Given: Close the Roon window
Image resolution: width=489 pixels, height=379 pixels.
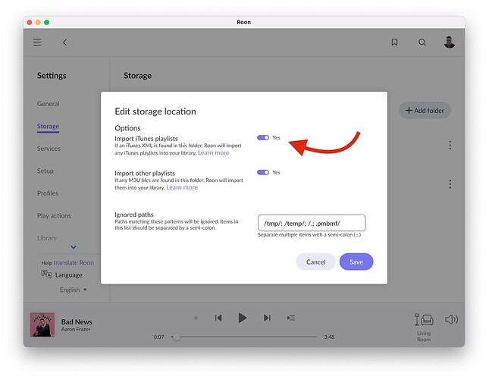Looking at the screenshot, I should 30,22.
